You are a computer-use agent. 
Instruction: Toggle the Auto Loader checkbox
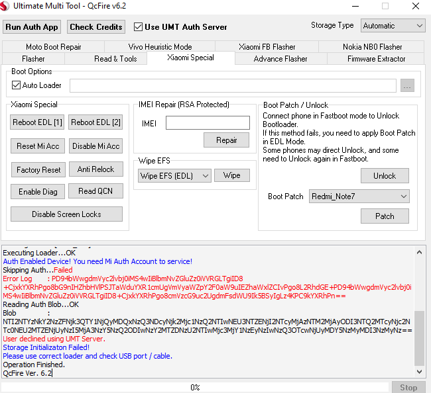click(x=16, y=85)
